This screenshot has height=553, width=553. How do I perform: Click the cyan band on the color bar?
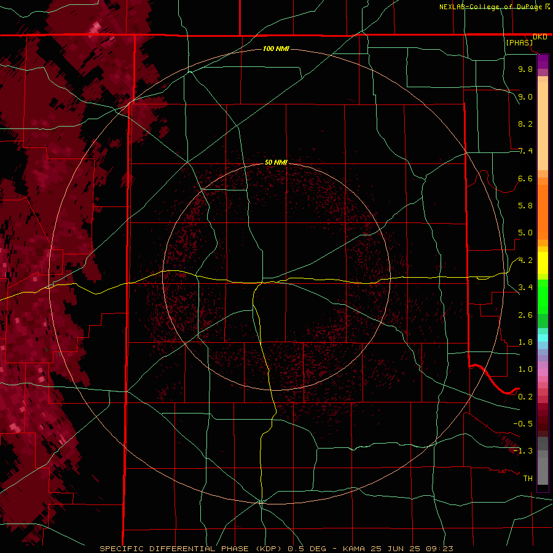coord(543,338)
